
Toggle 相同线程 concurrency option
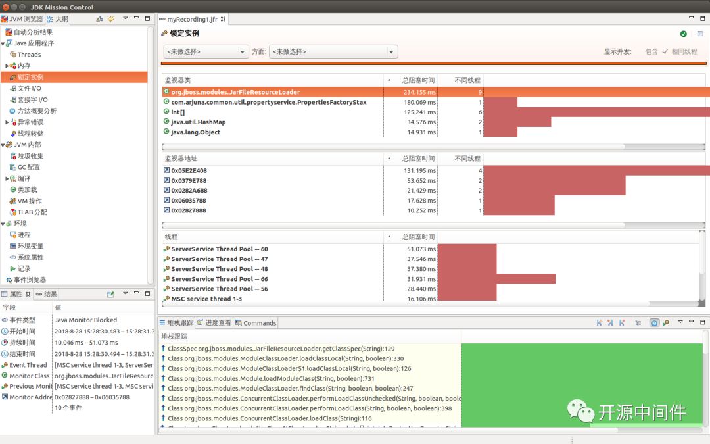pyautogui.click(x=680, y=52)
